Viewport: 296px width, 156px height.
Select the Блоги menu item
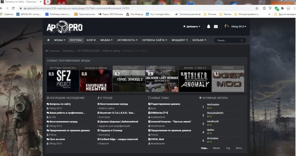[91, 40]
